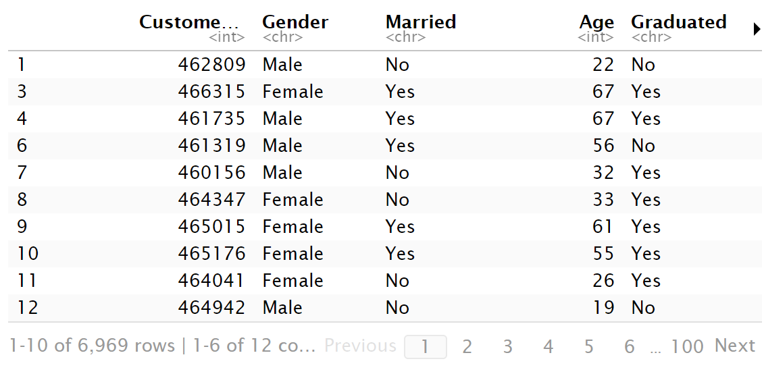Click Gender cell for customer 466315
This screenshot has width=764, height=376.
(293, 92)
